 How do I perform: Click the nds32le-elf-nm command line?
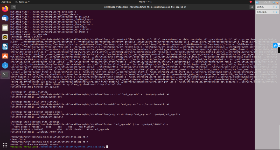pyautogui.click(x=90, y=94)
